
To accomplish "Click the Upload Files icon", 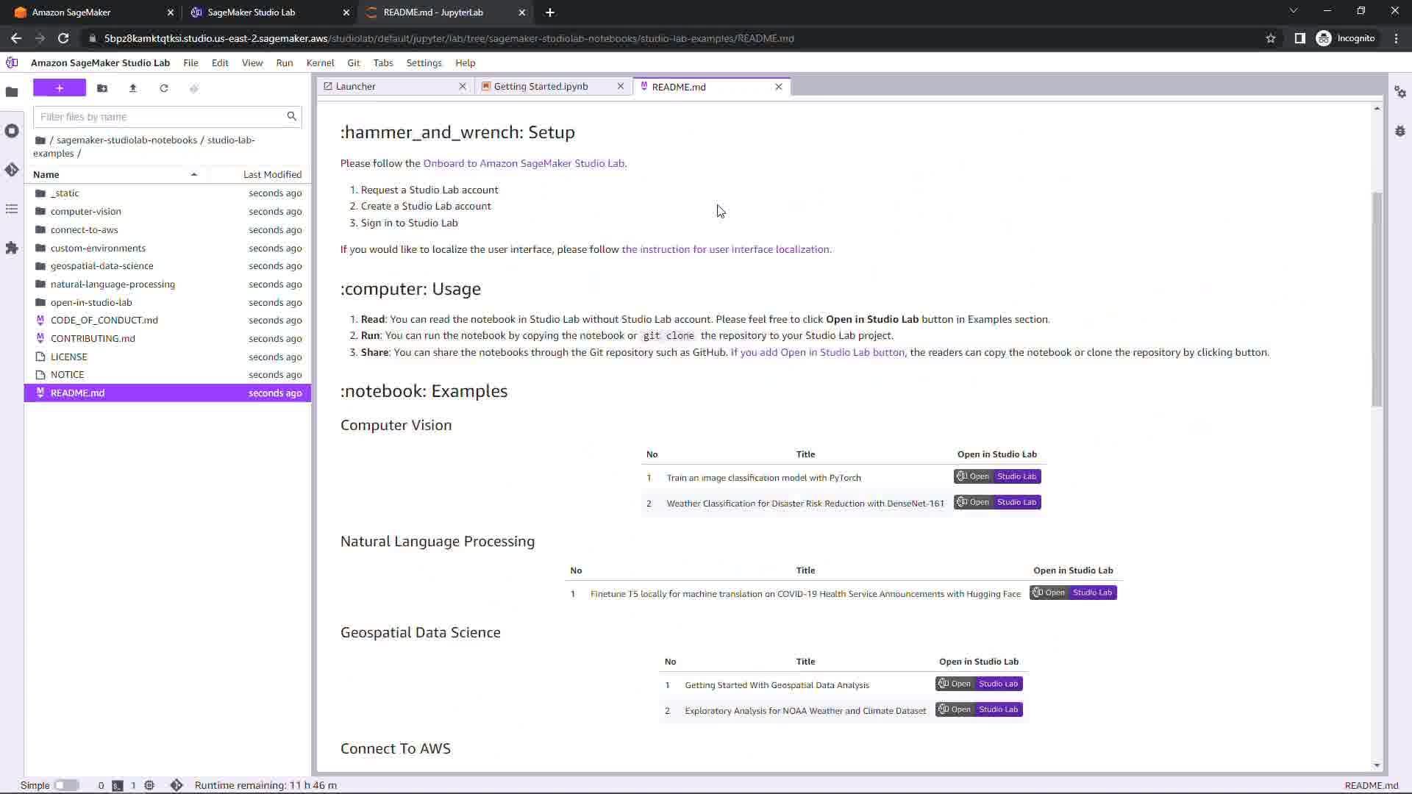I will click(133, 88).
